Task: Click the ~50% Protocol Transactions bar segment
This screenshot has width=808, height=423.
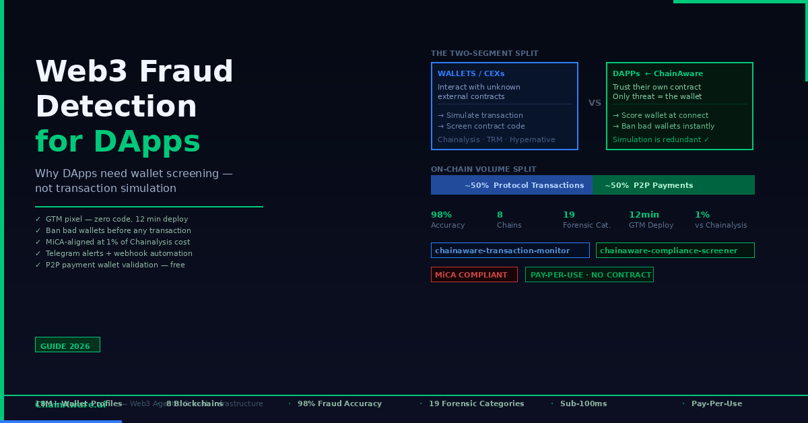Action: 512,185
